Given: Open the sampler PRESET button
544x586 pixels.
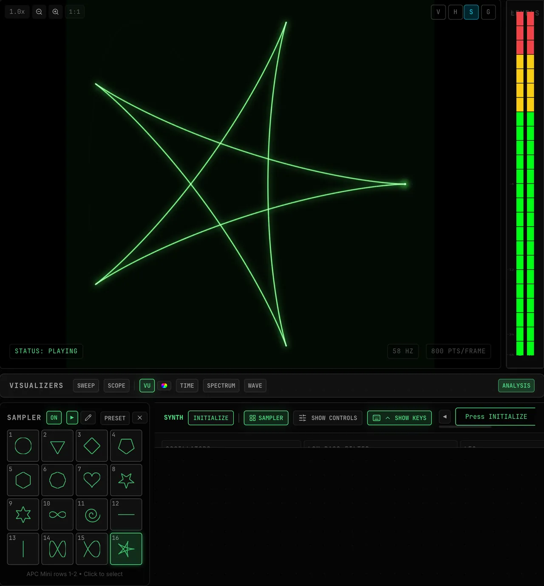Looking at the screenshot, I should 115,418.
